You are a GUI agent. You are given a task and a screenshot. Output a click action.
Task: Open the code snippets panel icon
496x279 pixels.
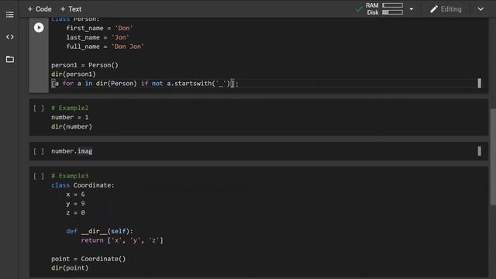click(10, 36)
